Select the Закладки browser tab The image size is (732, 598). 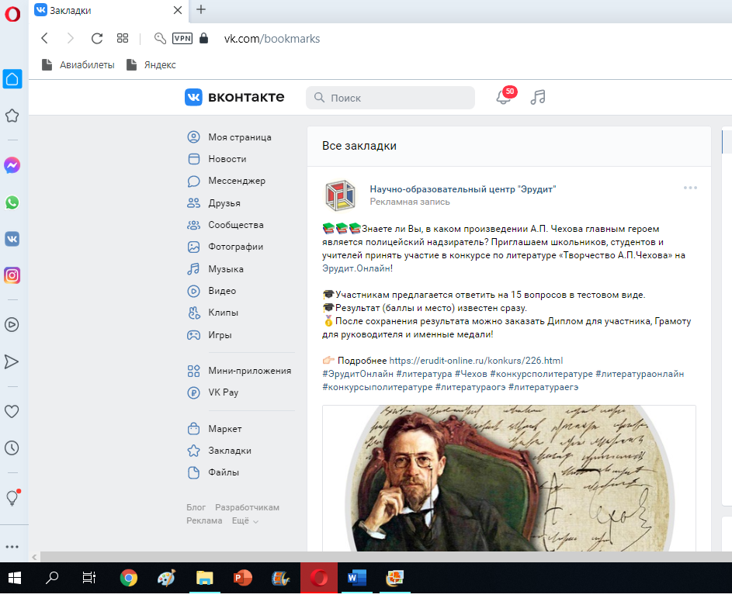click(109, 11)
